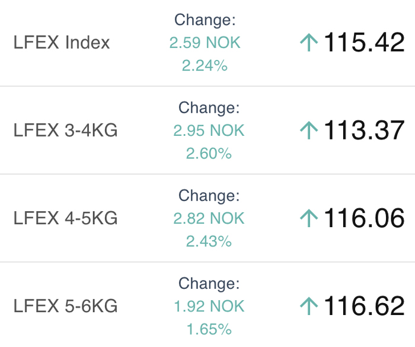Click the 2.95 NOK change value
The height and width of the screenshot is (347, 415).
tap(209, 130)
